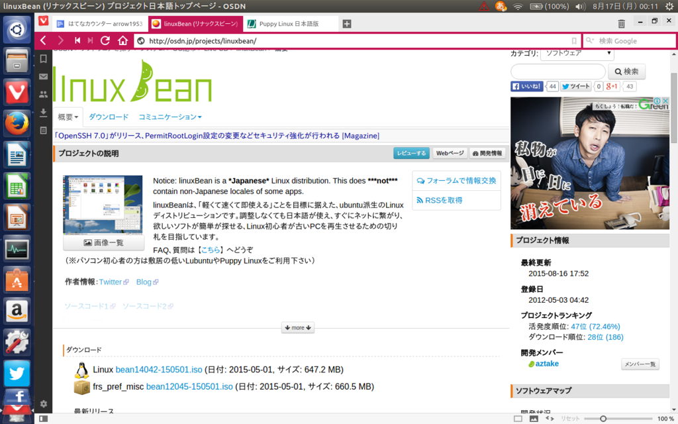Click the 検索 search button
The height and width of the screenshot is (424, 678).
pyautogui.click(x=626, y=72)
